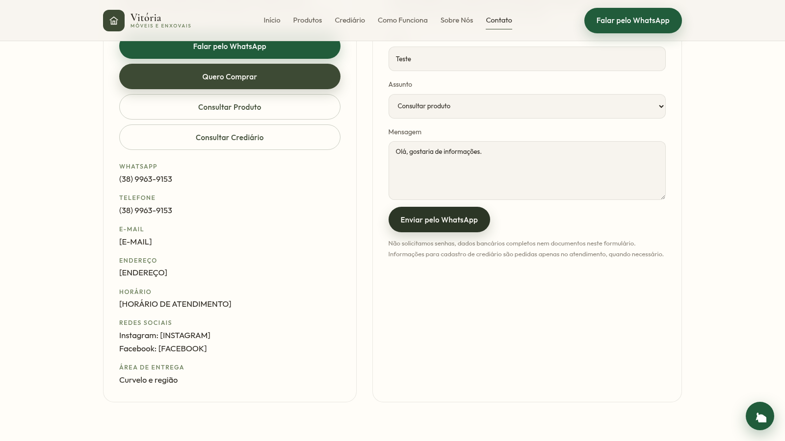The image size is (785, 441).
Task: Click inside the Mensagem text area
Action: pos(527,171)
